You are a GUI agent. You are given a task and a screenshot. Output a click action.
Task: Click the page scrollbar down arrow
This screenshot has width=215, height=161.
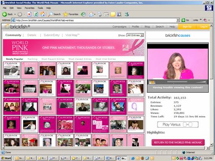(x=211, y=145)
